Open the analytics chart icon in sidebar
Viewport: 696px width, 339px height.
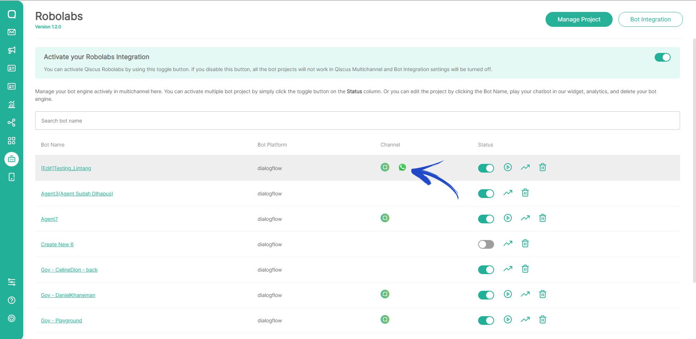click(12, 104)
